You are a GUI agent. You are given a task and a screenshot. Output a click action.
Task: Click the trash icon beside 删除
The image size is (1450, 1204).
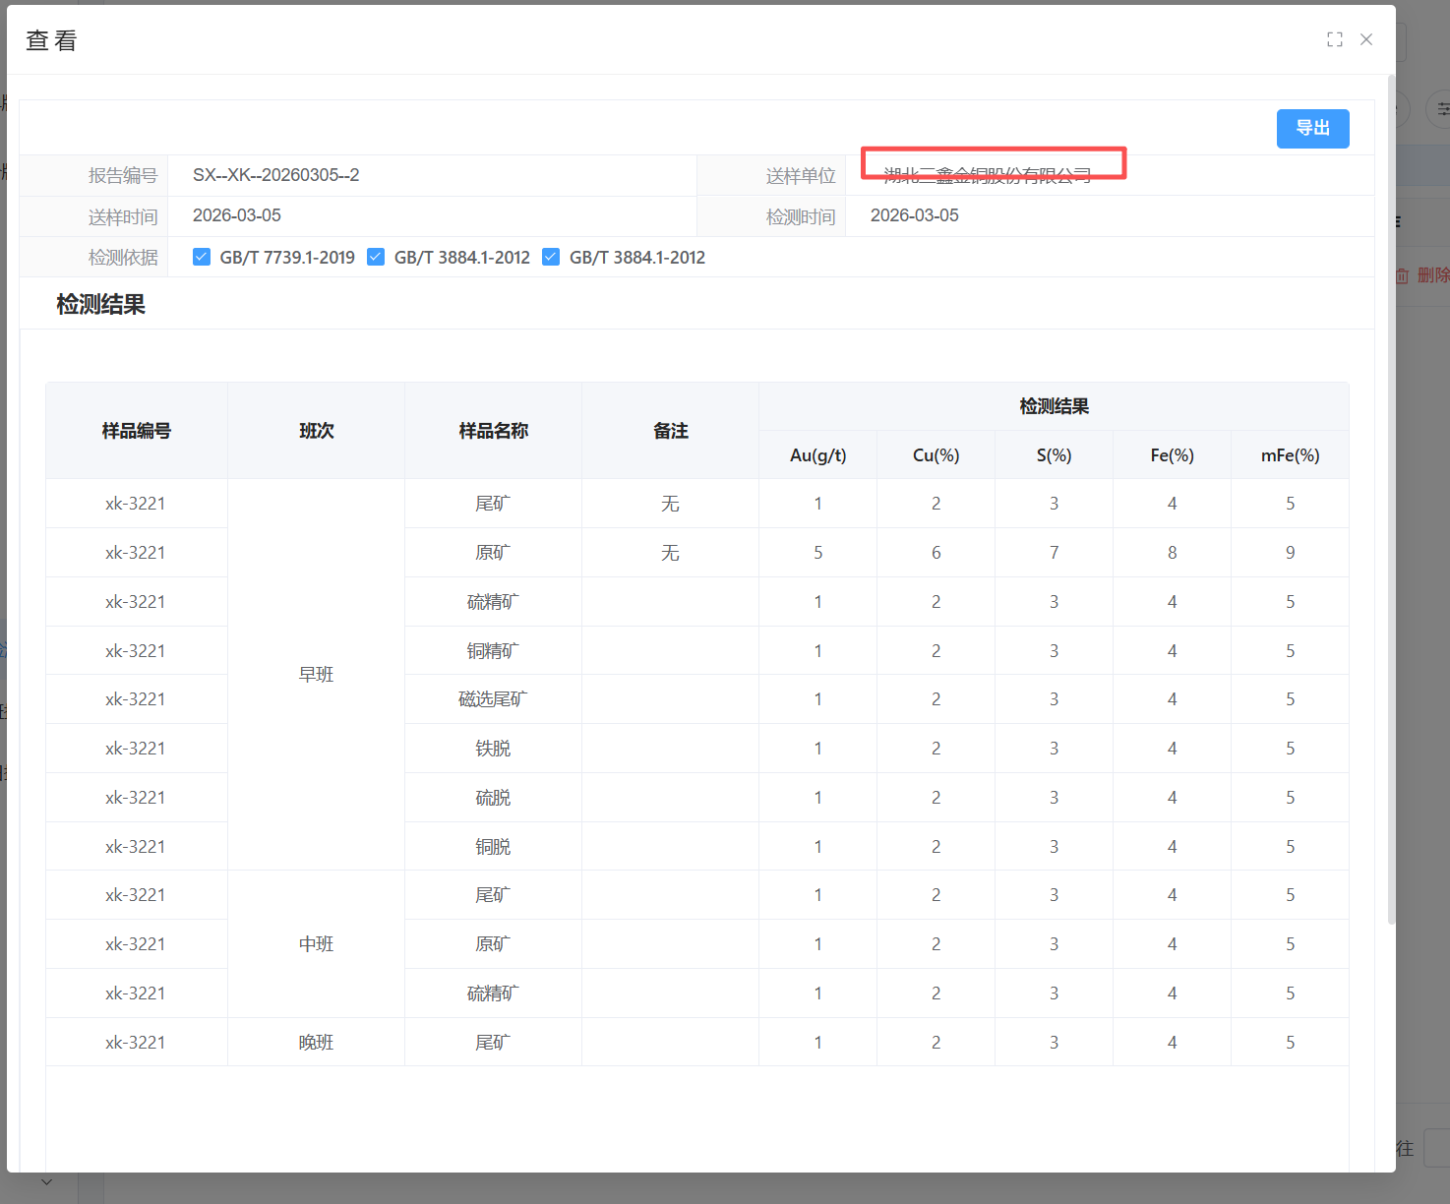1403,276
